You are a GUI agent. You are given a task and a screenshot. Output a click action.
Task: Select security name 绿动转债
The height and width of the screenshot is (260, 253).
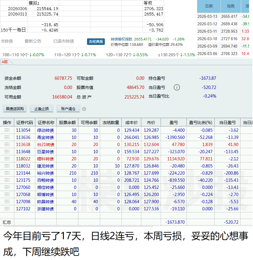pos(45,130)
